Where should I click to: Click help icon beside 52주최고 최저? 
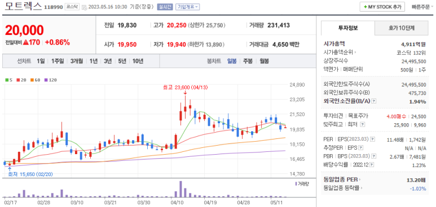pos(362,125)
